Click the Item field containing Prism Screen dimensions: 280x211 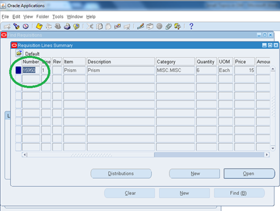pyautogui.click(x=74, y=70)
